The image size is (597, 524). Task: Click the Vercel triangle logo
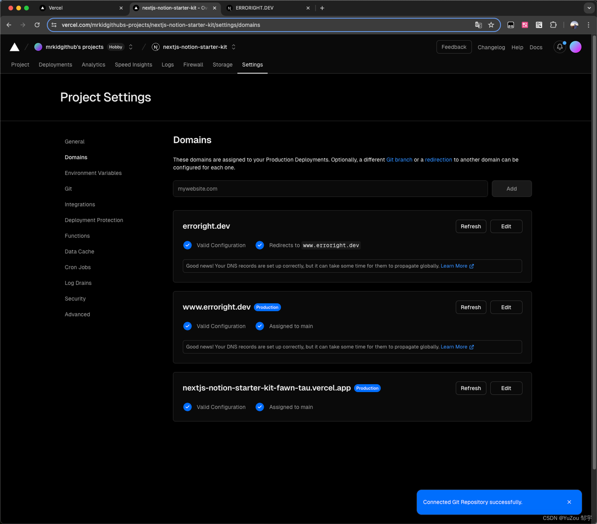(x=14, y=47)
